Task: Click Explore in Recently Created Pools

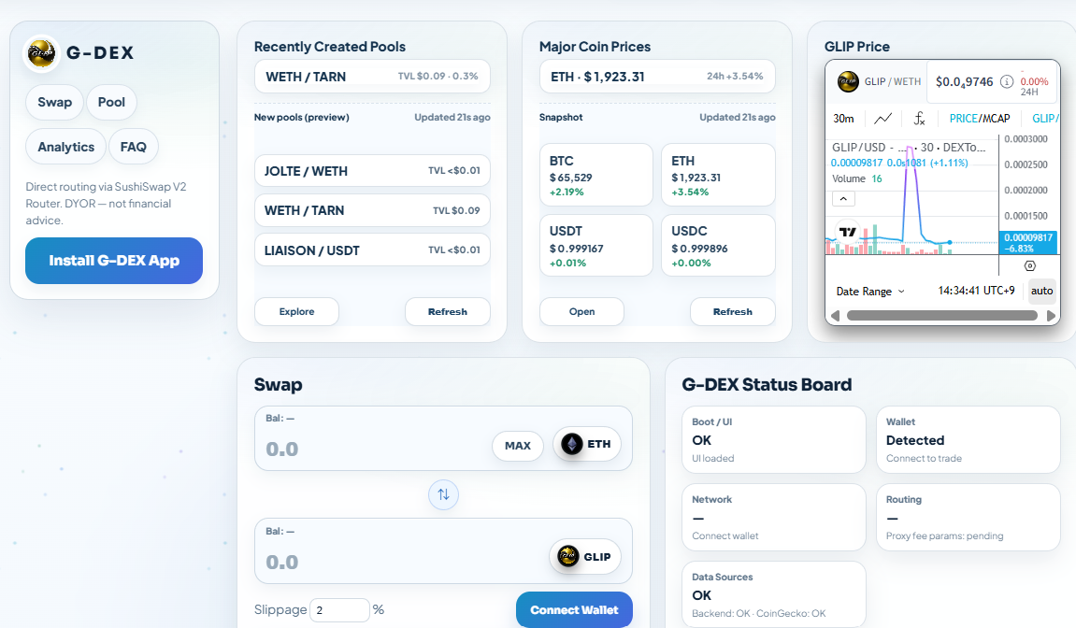Action: 296,311
